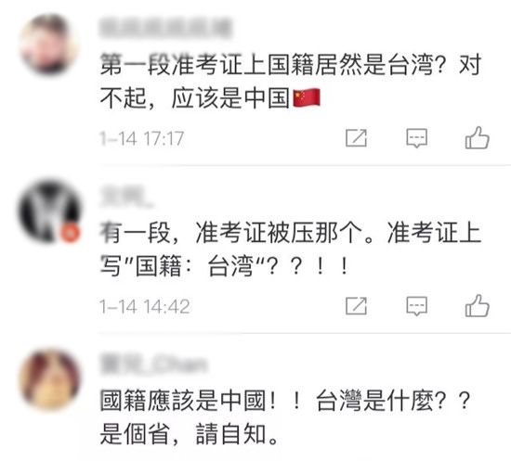Share the comment posted at 1-14 14:42
Screen dimensions: 511x461
(356, 306)
